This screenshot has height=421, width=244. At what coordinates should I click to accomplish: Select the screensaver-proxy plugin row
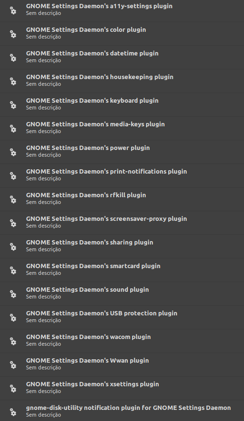122,223
